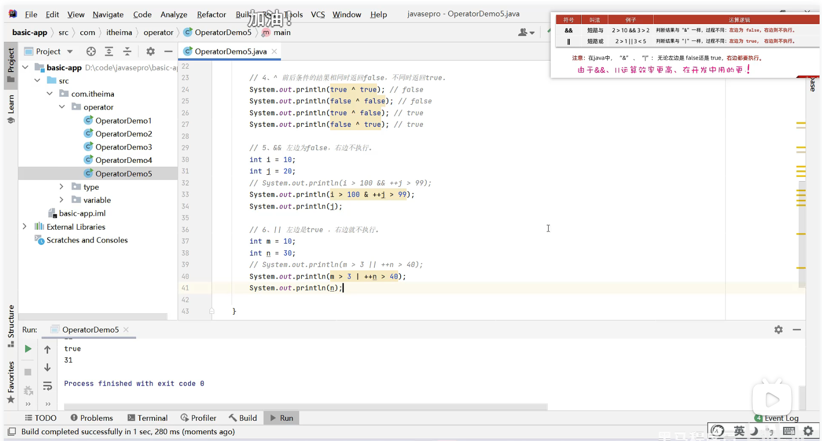The width and height of the screenshot is (822, 441).
Task: Click the basic-app breadcrumb
Action: tap(30, 32)
